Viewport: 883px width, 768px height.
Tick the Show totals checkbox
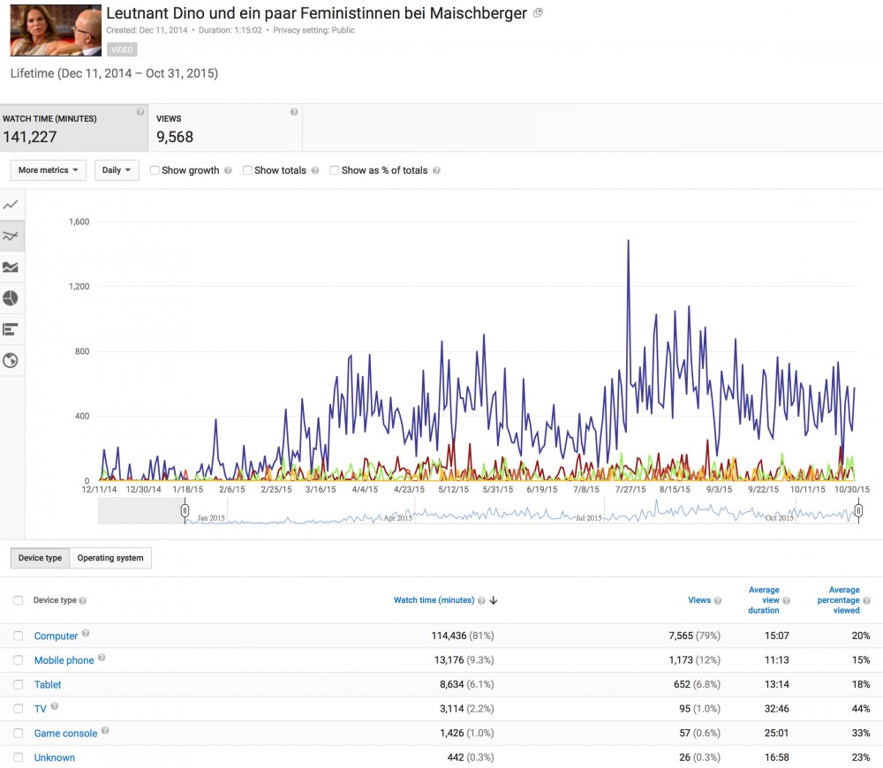pos(247,170)
